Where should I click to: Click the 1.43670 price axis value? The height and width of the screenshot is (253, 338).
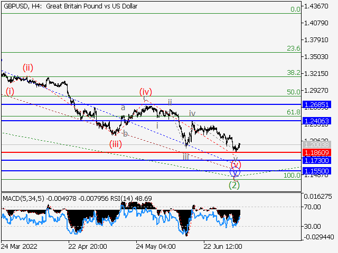[316, 6]
